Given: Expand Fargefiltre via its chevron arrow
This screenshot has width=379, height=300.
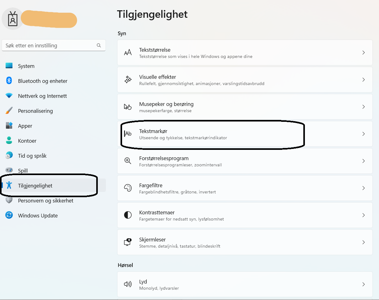Looking at the screenshot, I should [363, 188].
